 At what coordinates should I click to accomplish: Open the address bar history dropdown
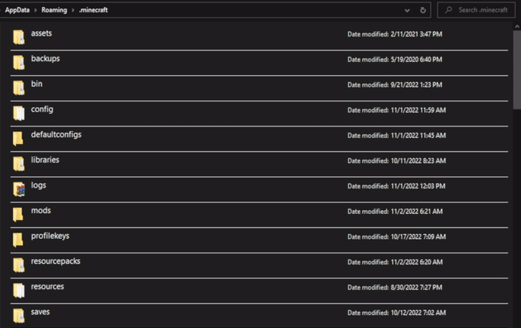pos(408,10)
